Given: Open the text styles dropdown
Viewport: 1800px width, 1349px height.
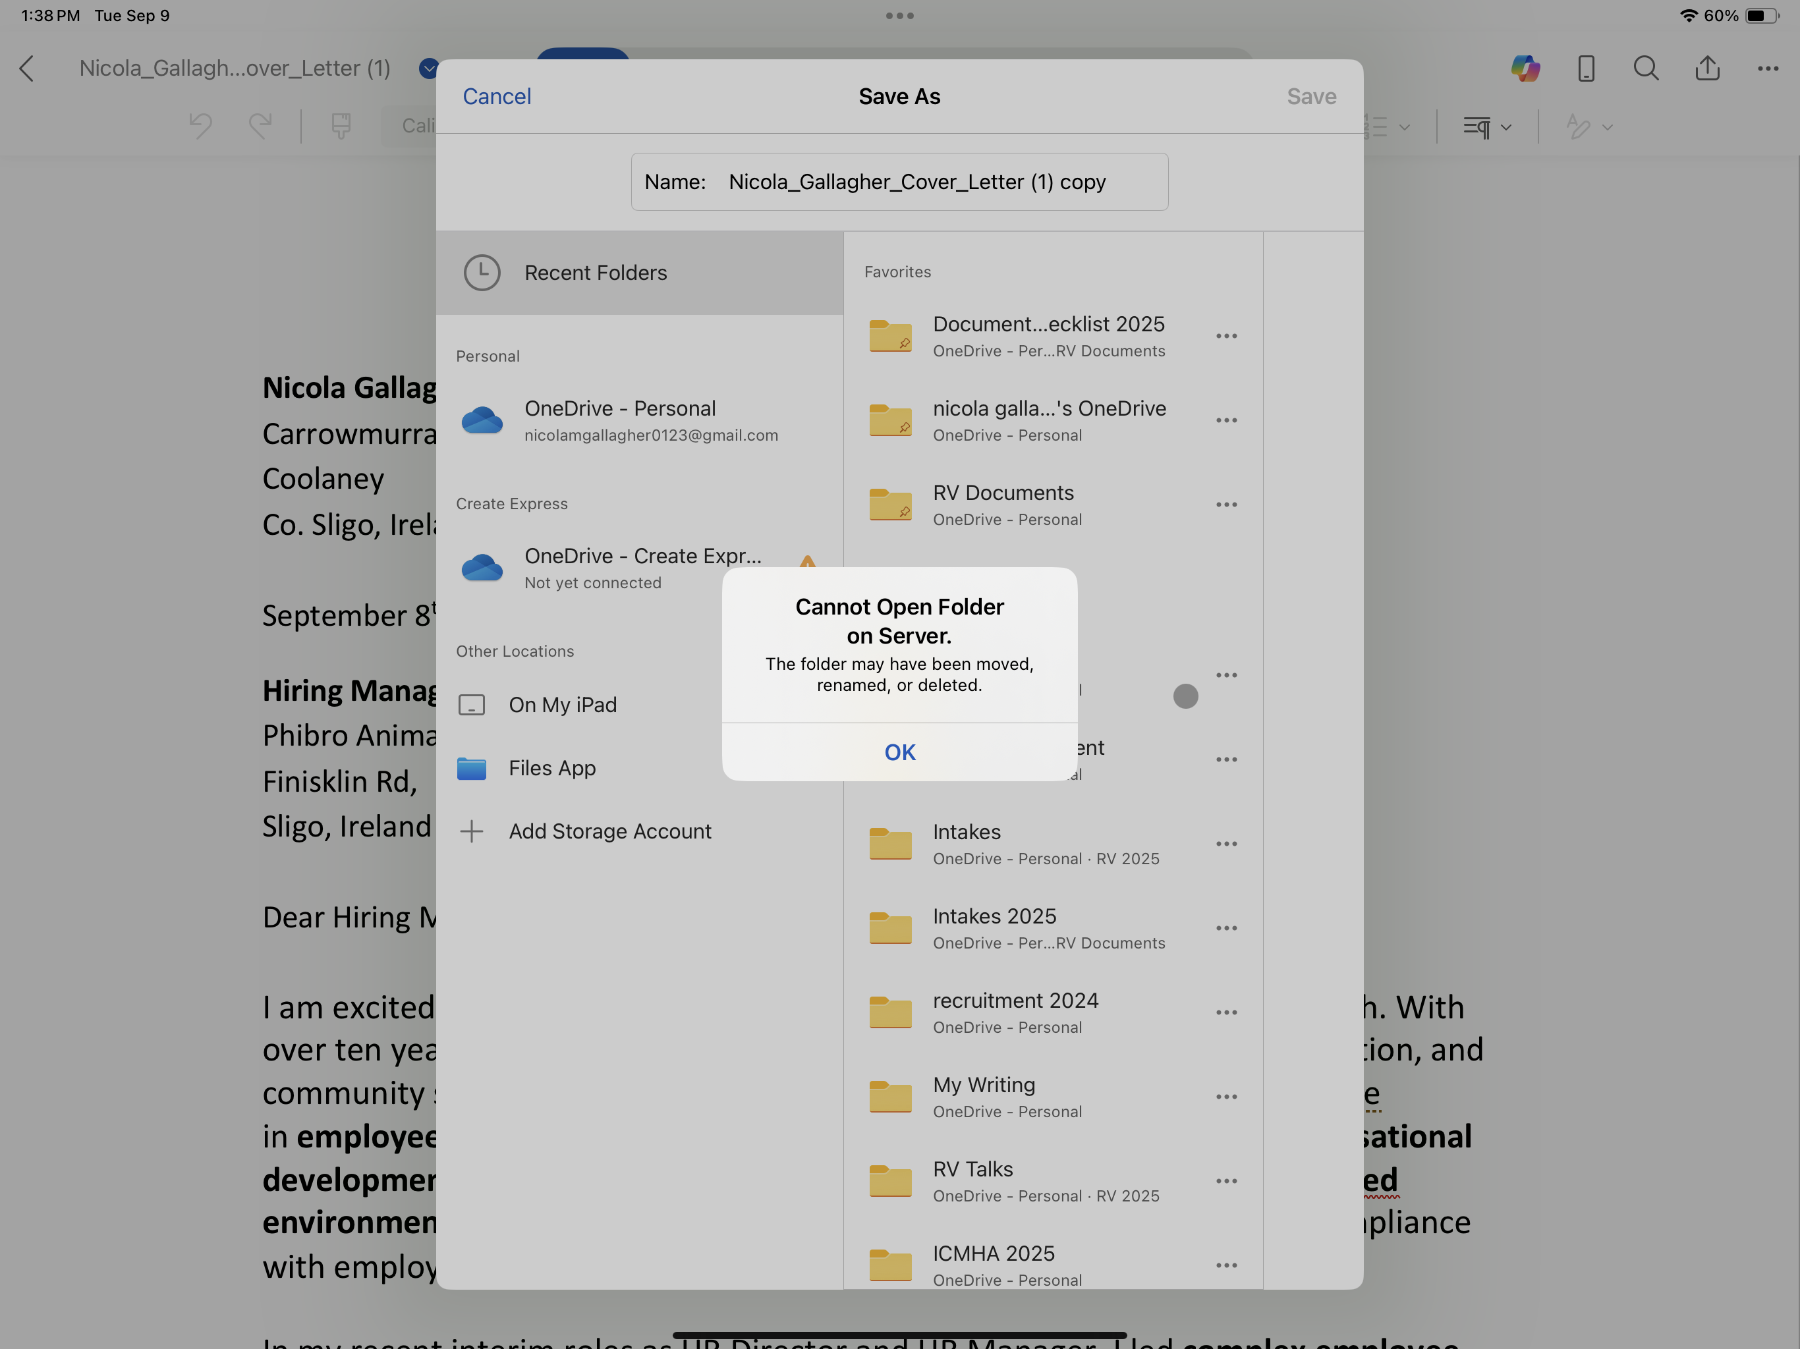Looking at the screenshot, I should coord(1589,127).
